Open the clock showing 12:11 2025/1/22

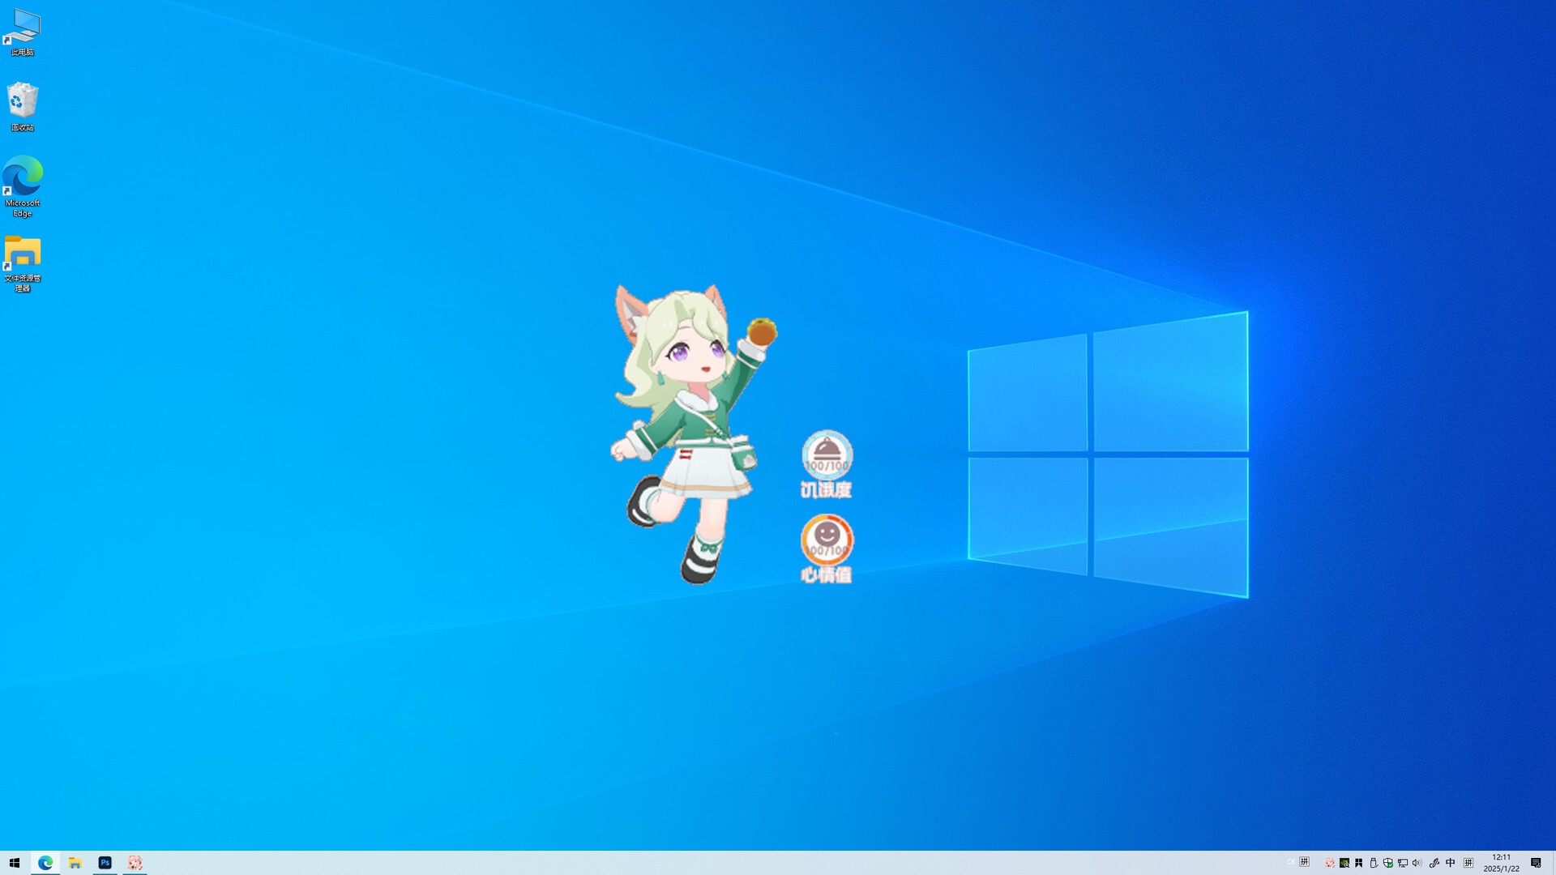click(x=1502, y=863)
